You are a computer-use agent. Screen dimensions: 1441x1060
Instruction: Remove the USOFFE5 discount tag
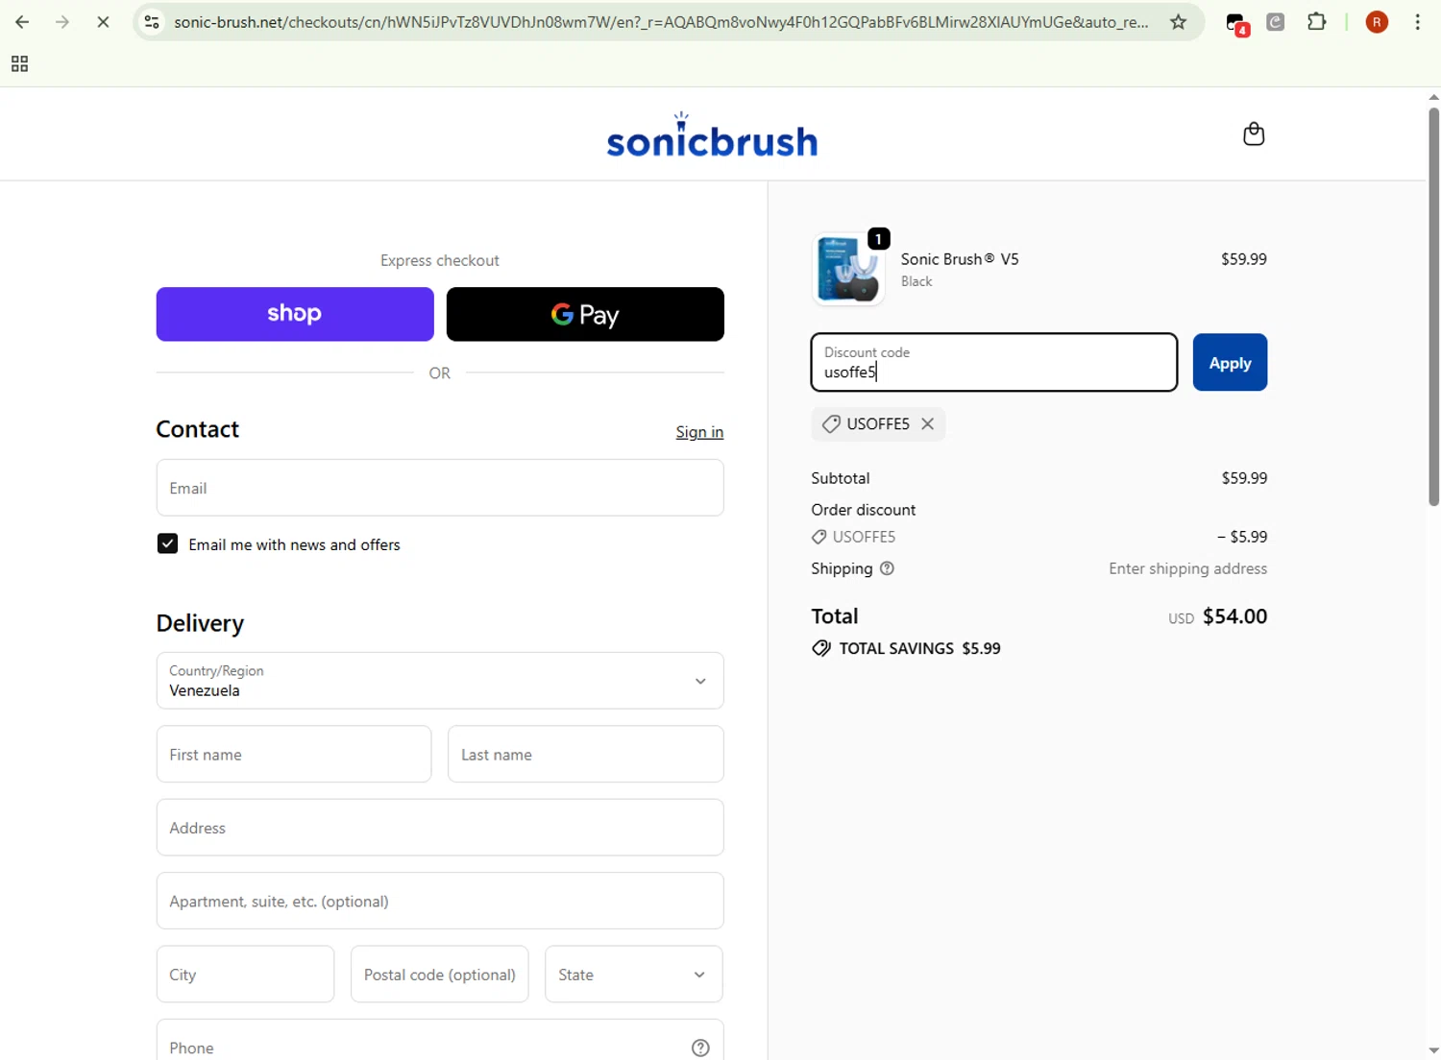pyautogui.click(x=927, y=423)
